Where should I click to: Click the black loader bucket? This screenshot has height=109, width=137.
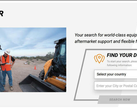pyautogui.click(x=36, y=84)
